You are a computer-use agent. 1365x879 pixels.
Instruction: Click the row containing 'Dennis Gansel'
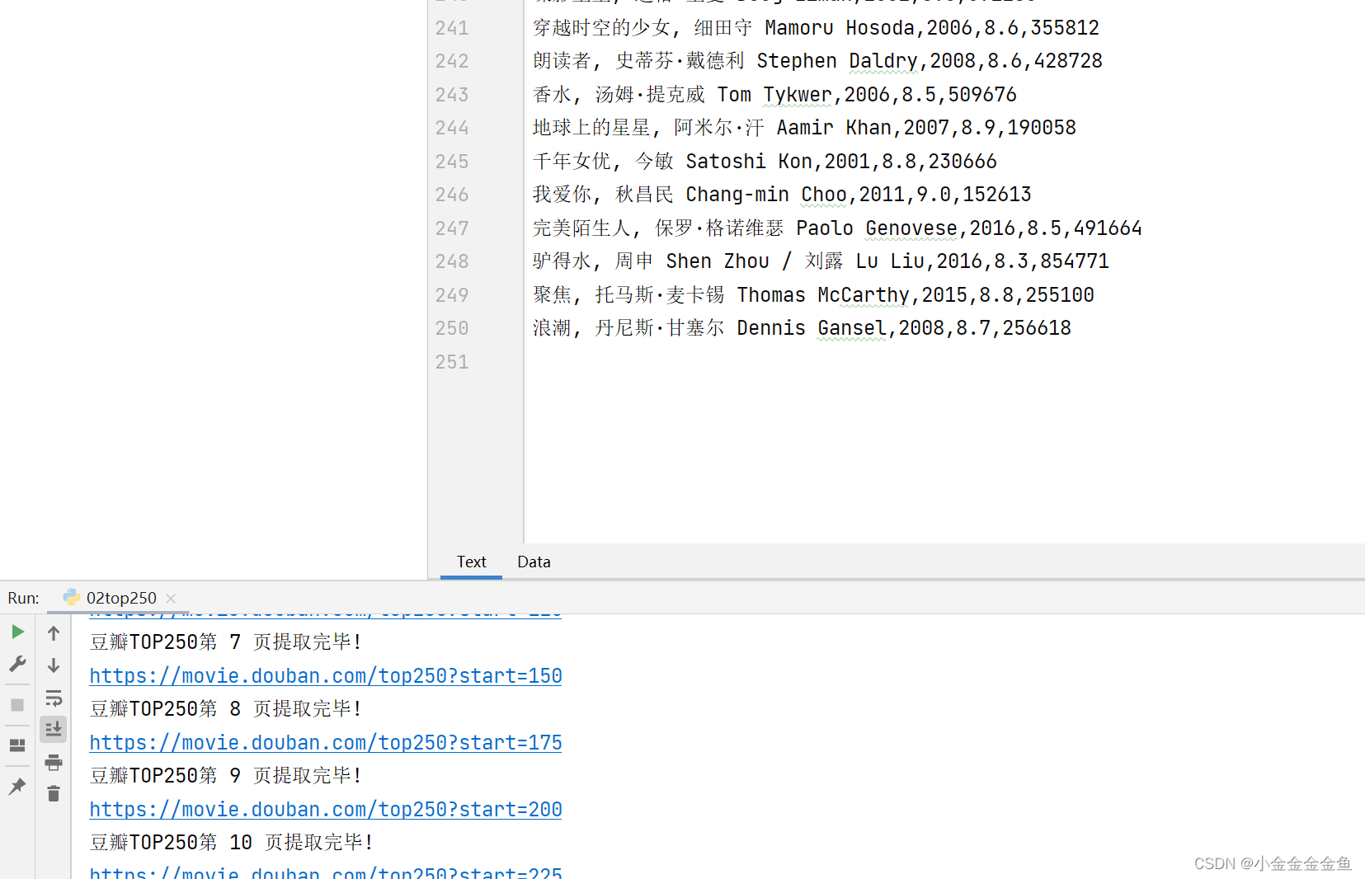pyautogui.click(x=802, y=328)
